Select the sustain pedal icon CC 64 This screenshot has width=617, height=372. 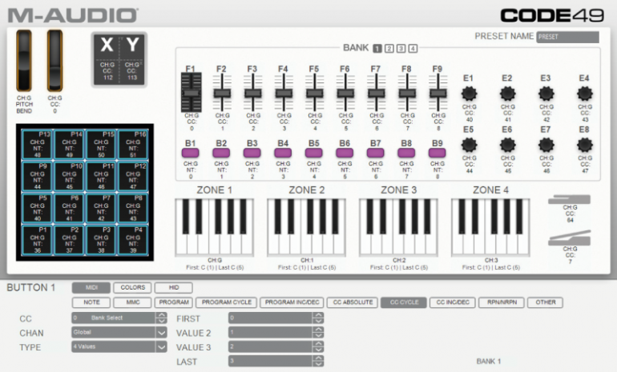click(570, 199)
